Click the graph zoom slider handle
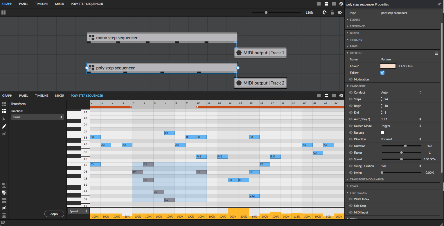Image resolution: width=444 pixels, height=226 pixels. point(266,12)
